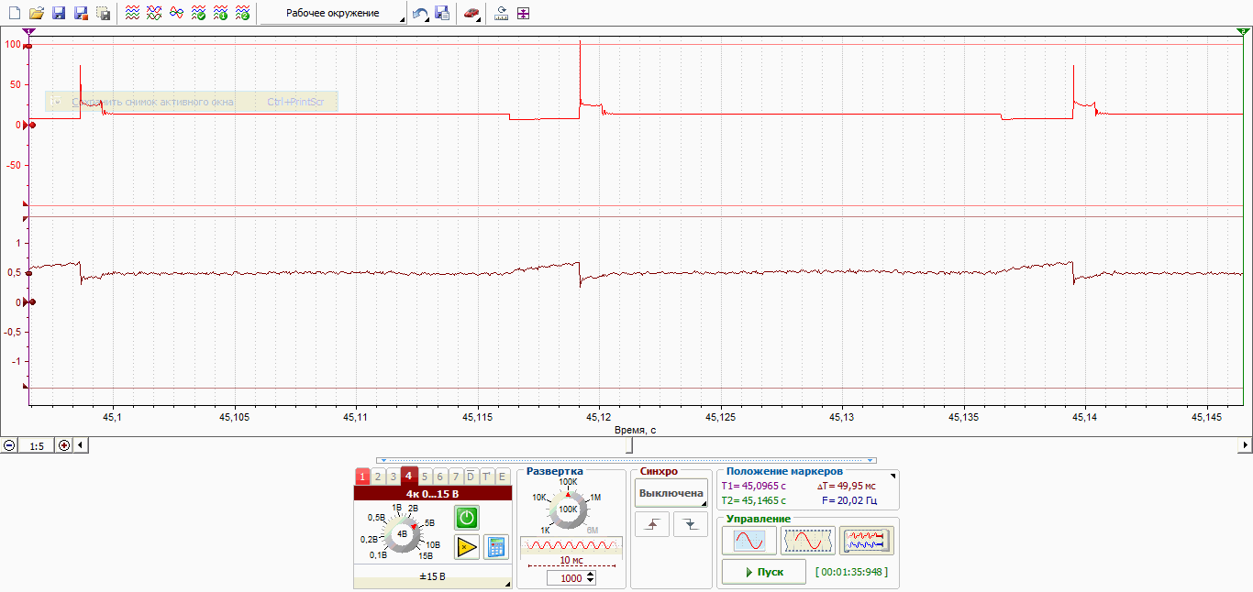Click the purple vertical-fit toolbar icon

pyautogui.click(x=524, y=14)
